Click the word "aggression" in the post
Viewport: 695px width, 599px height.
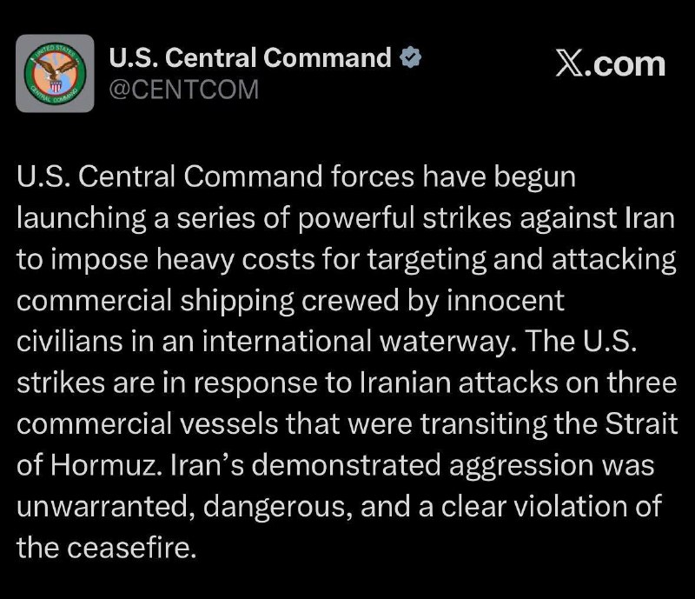pos(521,466)
